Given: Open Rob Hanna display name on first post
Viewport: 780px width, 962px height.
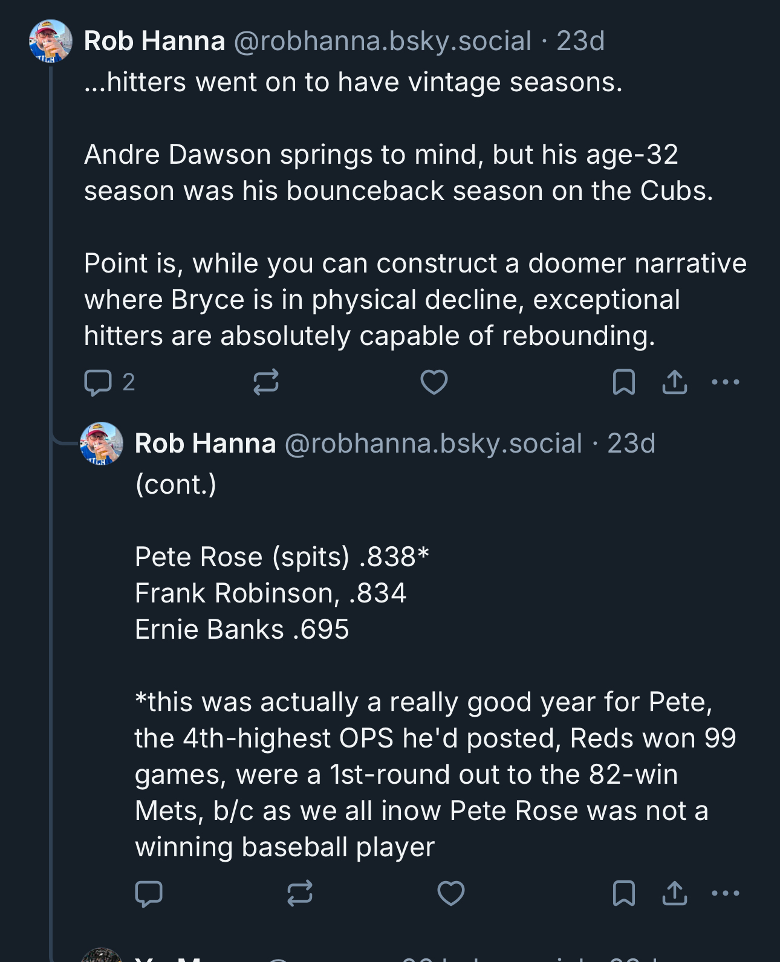Looking at the screenshot, I should coord(154,41).
